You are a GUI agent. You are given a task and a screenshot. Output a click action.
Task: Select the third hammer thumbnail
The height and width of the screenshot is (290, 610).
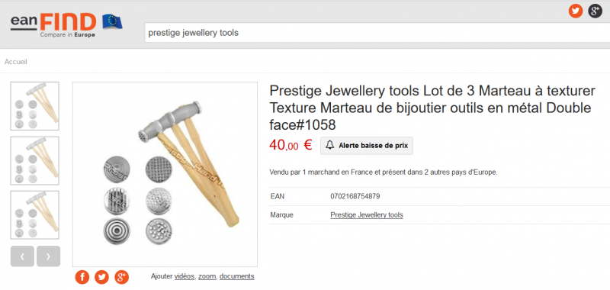[x=34, y=215]
